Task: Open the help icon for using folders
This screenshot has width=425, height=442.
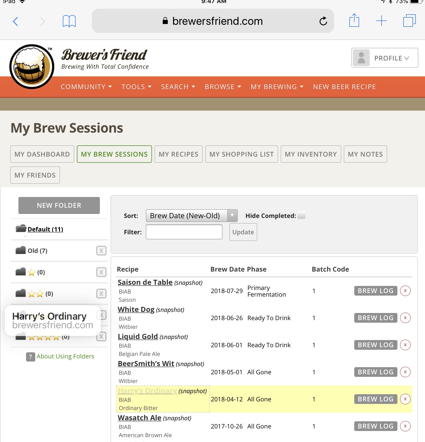Action: click(30, 357)
